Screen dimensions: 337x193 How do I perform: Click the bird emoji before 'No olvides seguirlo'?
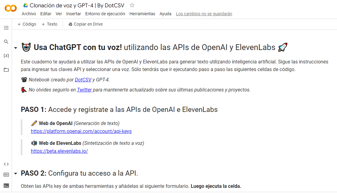(x=24, y=90)
